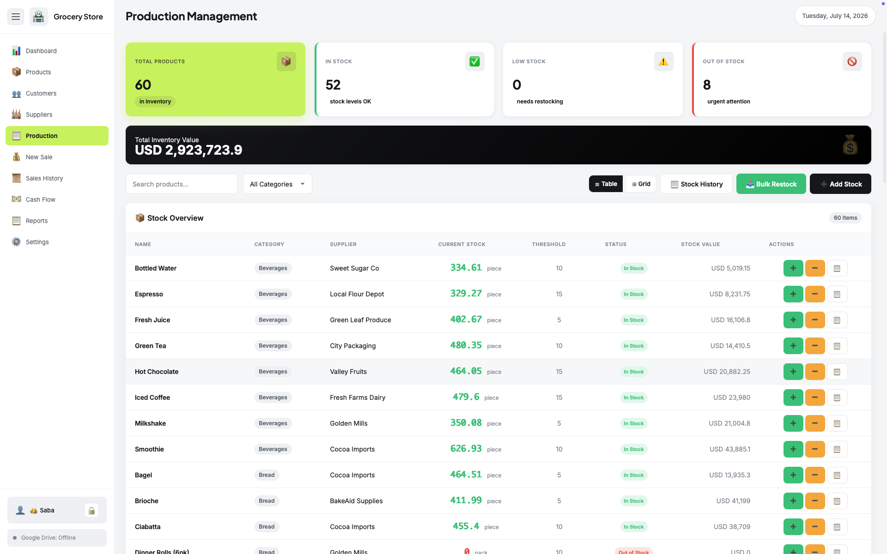Click USD 2,923,723.9 inventory value

(188, 150)
